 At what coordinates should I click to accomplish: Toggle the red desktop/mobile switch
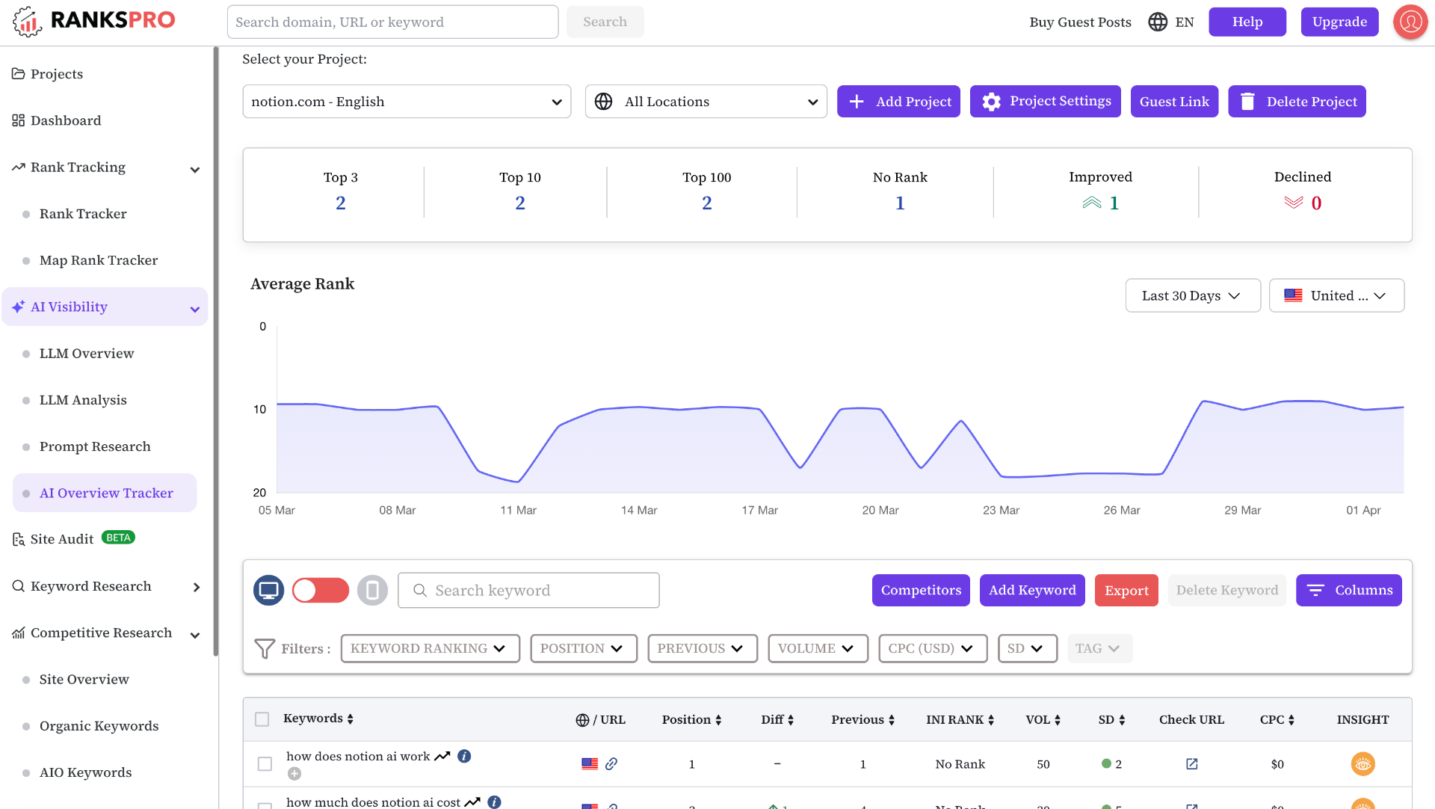(321, 591)
